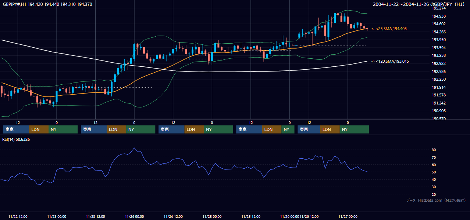Click the 193.594 price axis value
Viewport: 470px width, 220px height.
pos(439,48)
